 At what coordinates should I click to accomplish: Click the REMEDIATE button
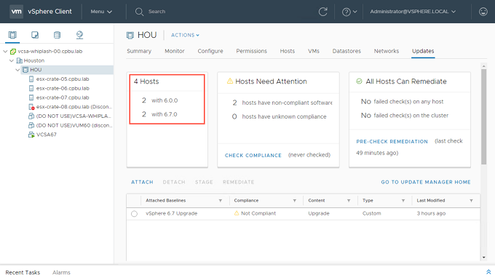(x=238, y=182)
